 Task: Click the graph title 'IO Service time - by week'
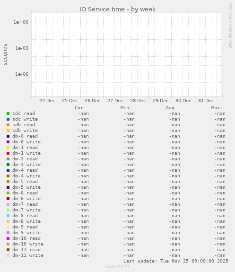[x=118, y=9]
